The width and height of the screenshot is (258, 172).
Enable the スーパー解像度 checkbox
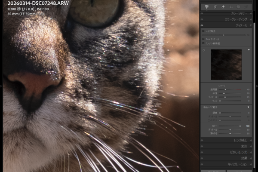point(203,43)
